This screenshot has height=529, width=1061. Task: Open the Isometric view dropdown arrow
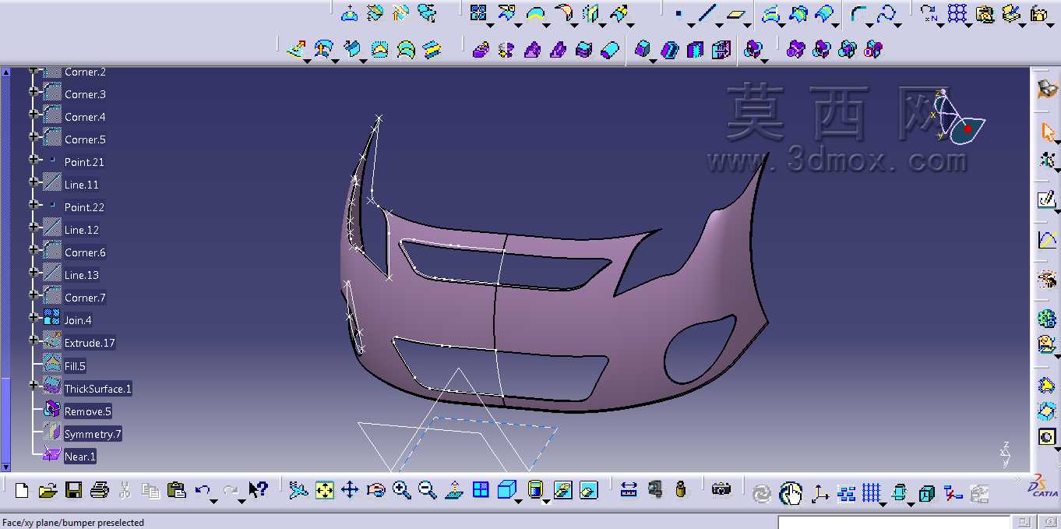(519, 501)
